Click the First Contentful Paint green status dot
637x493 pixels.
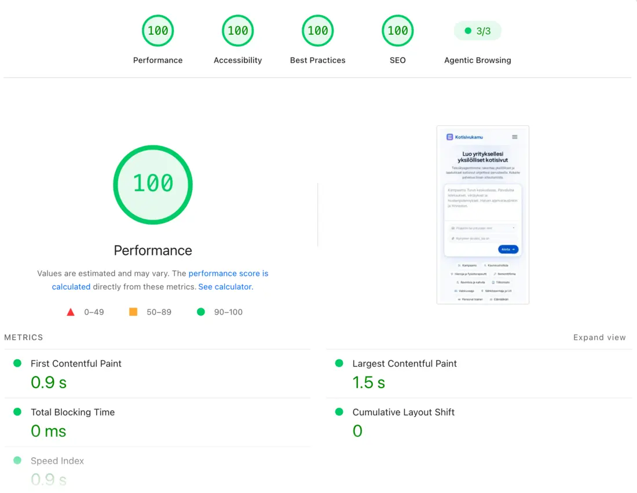point(17,363)
